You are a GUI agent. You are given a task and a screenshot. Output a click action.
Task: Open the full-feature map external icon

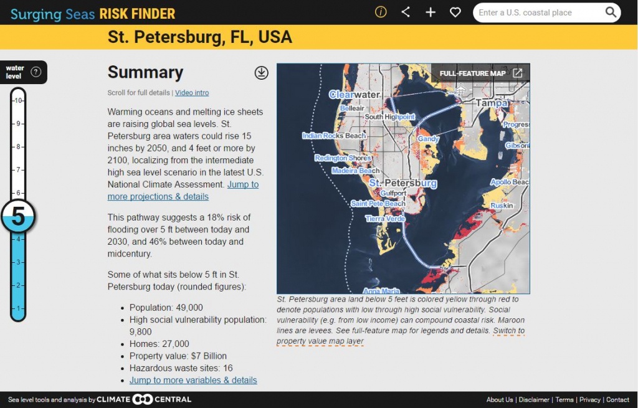click(x=517, y=73)
